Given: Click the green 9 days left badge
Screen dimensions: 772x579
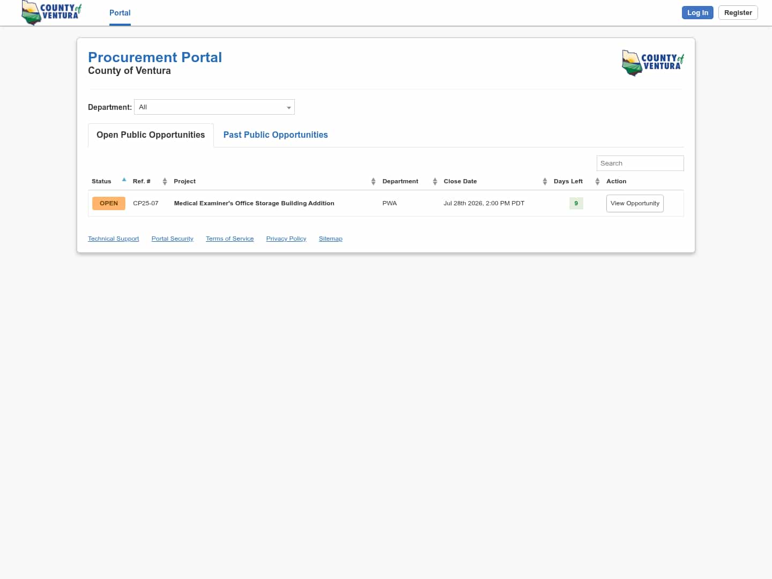Looking at the screenshot, I should point(576,203).
